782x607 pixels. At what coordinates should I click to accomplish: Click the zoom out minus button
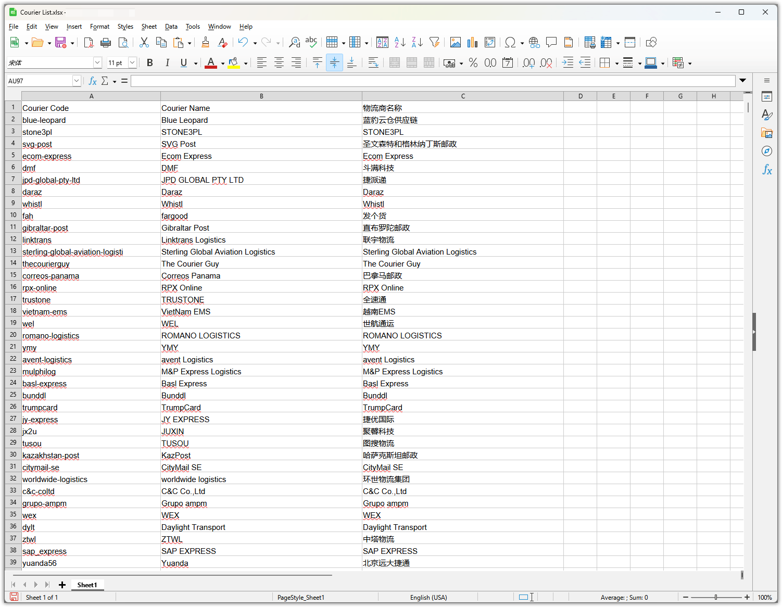coord(686,597)
